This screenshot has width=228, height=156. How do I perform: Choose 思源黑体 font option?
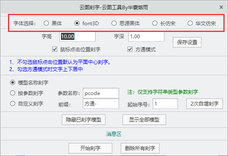coord(114,23)
